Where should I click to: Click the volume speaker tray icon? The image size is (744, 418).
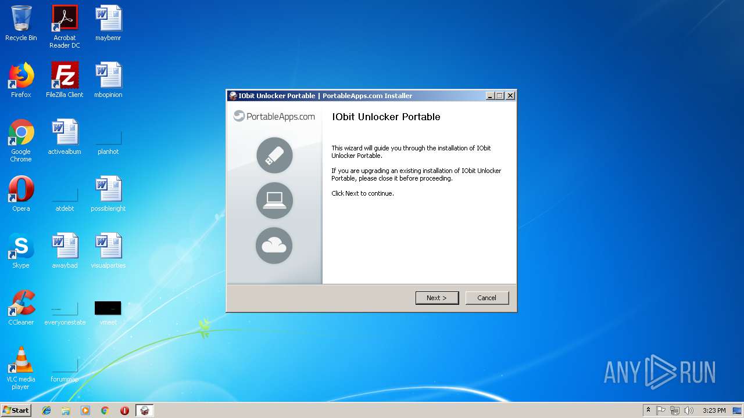[689, 410]
